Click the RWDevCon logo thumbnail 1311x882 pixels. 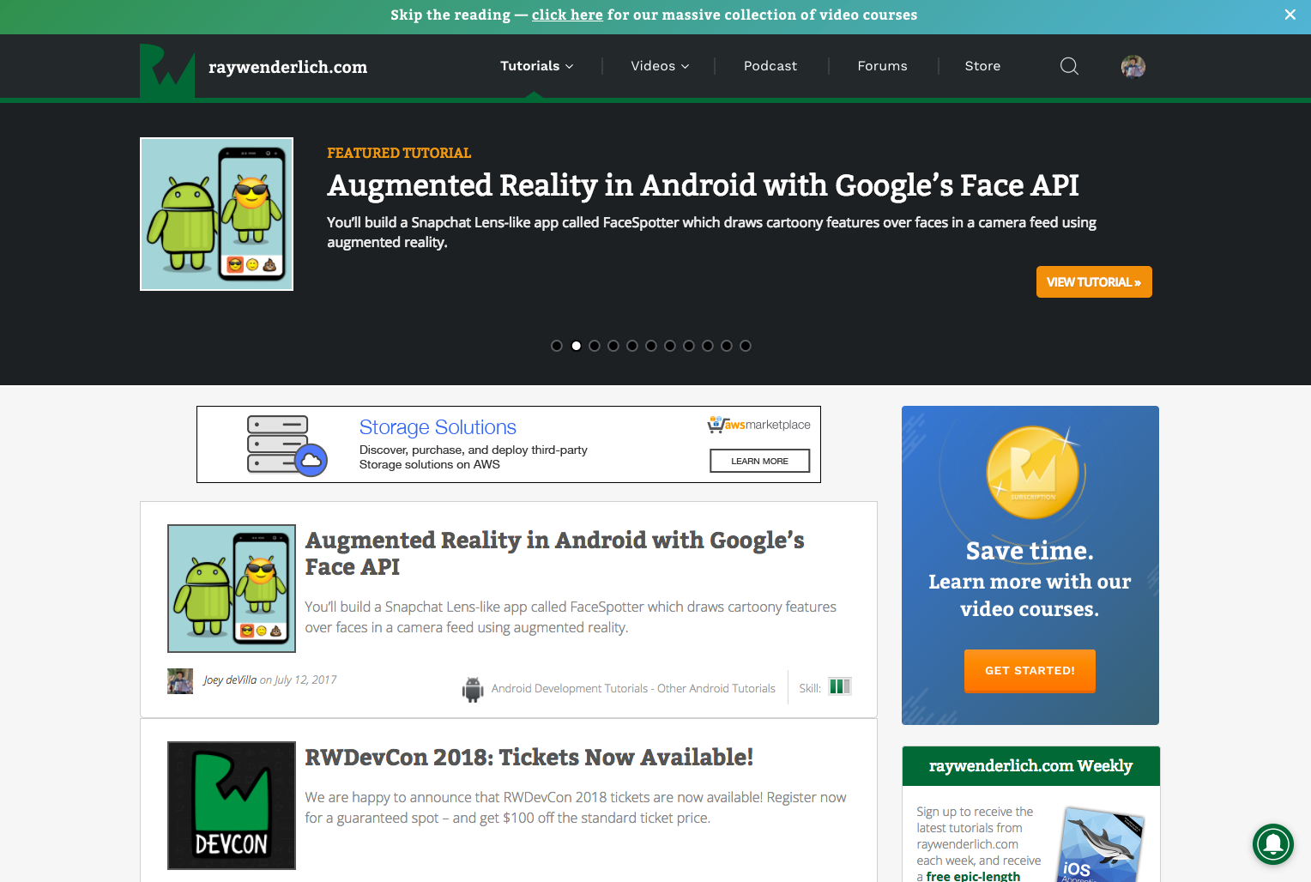[x=232, y=806]
